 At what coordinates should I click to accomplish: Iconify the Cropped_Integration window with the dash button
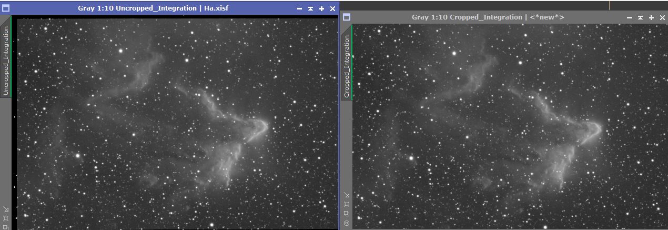629,17
